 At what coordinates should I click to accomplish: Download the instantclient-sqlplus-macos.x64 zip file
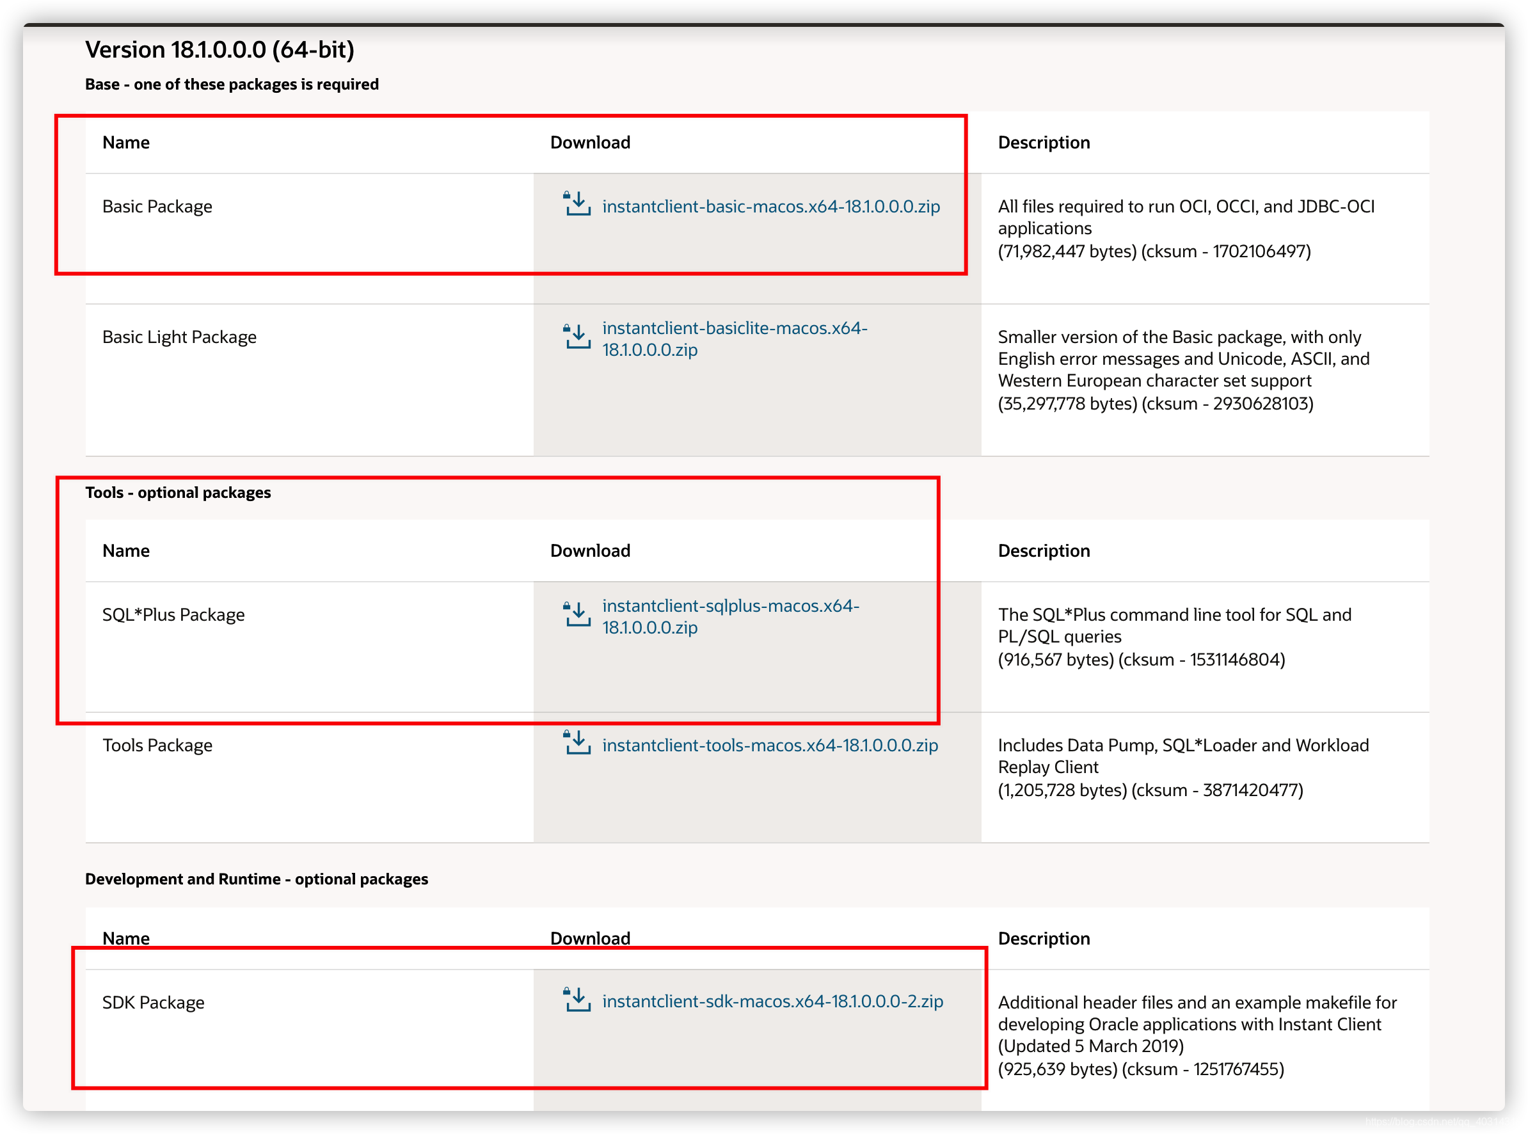730,616
